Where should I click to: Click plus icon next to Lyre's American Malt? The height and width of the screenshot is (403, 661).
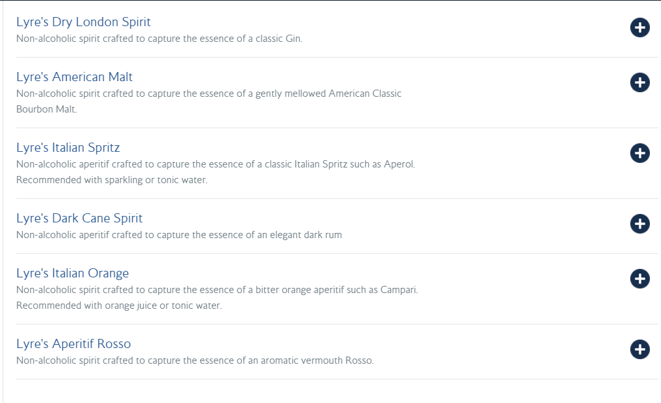pos(639,82)
